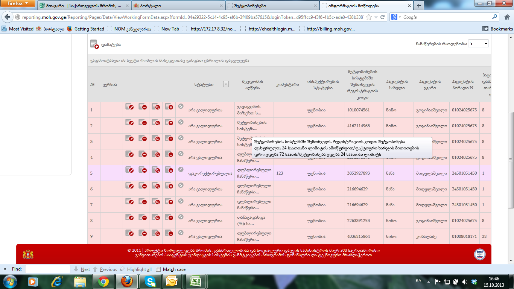This screenshot has height=289, width=514.
Task: Open the სტატუსი column filter dropdown
Action: (x=226, y=84)
